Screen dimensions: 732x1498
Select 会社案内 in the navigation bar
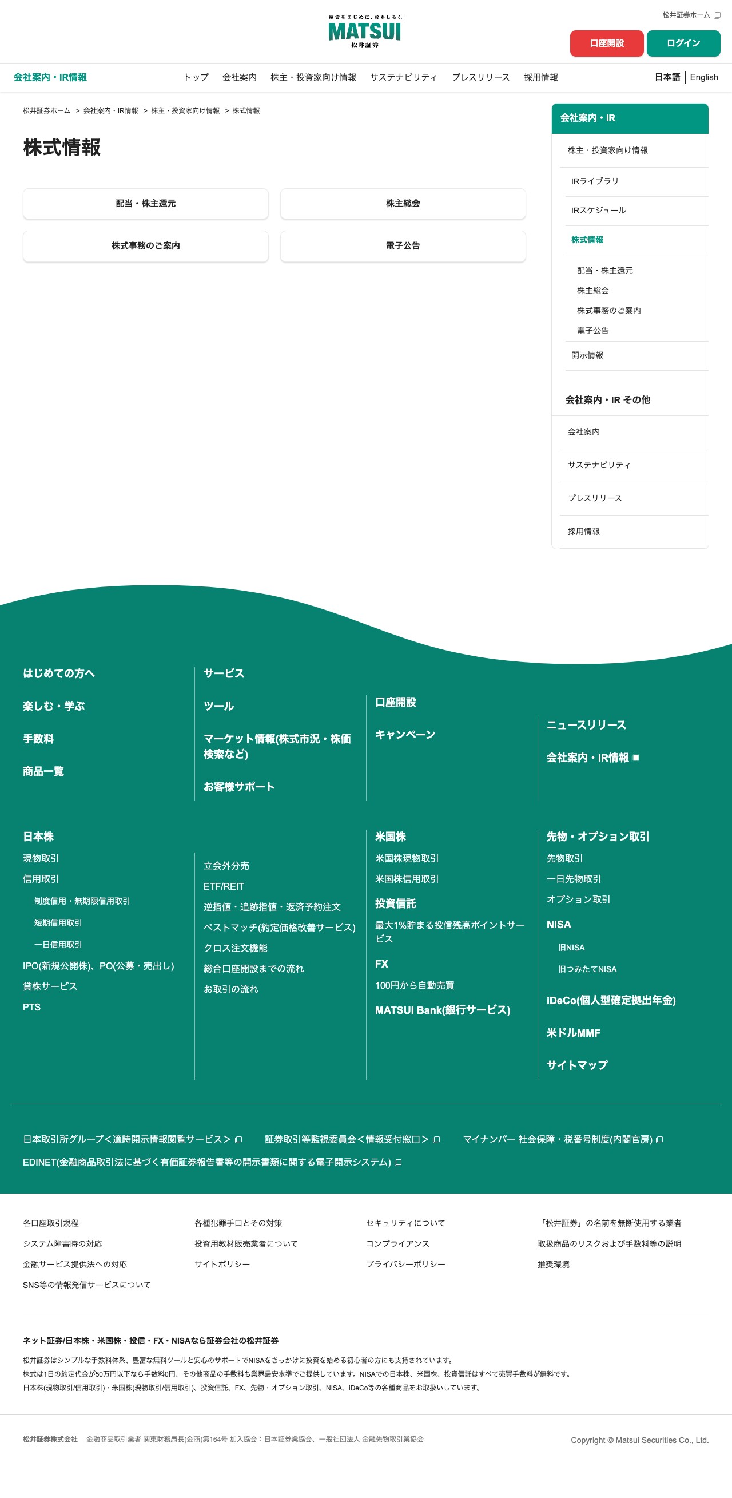[x=240, y=77]
